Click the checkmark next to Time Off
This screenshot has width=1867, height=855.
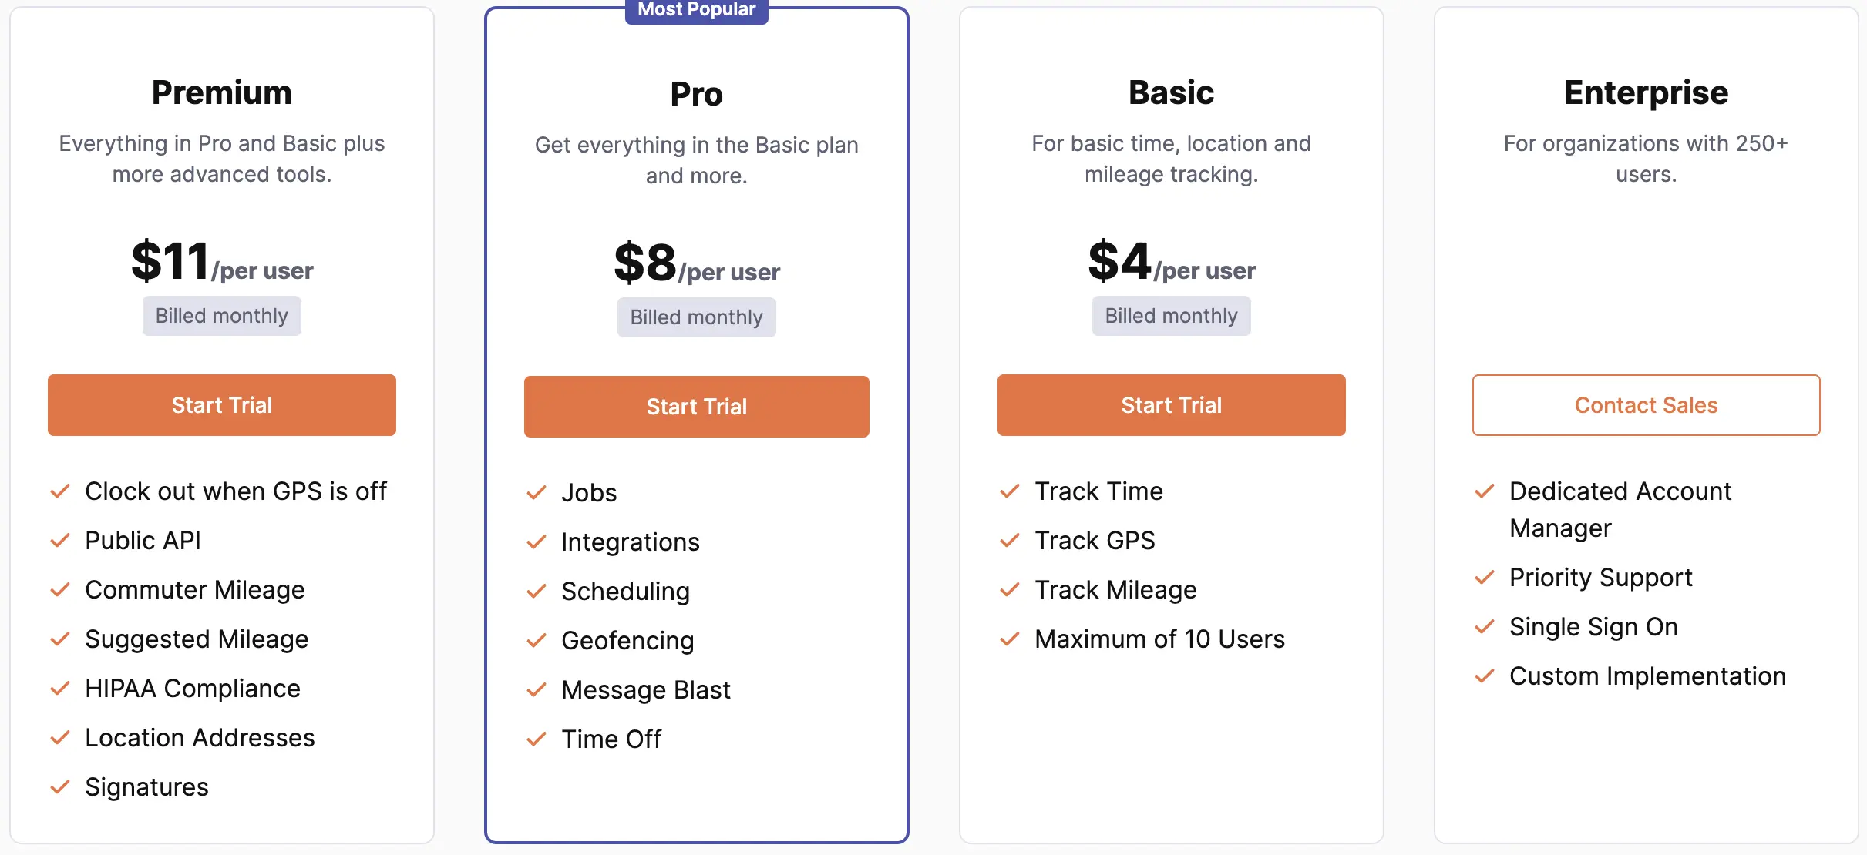point(537,739)
